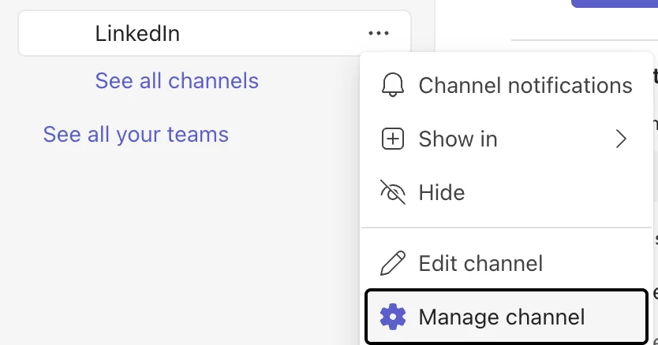Image resolution: width=658 pixels, height=345 pixels.
Task: Open the LinkedIn channel more options ellipsis
Action: tap(379, 33)
